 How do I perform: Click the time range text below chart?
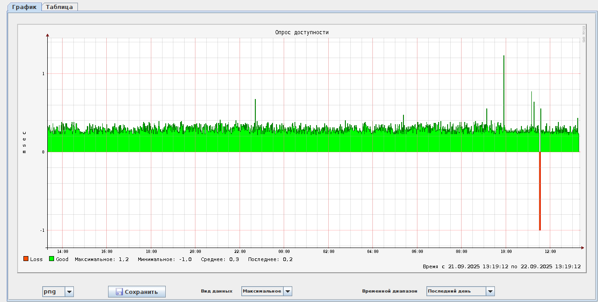pos(502,266)
